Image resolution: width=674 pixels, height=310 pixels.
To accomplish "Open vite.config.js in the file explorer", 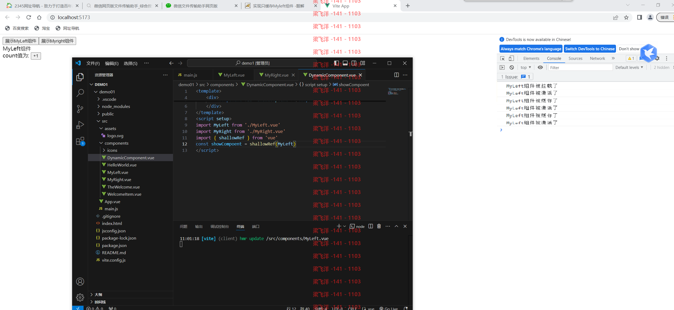I will 114,260.
